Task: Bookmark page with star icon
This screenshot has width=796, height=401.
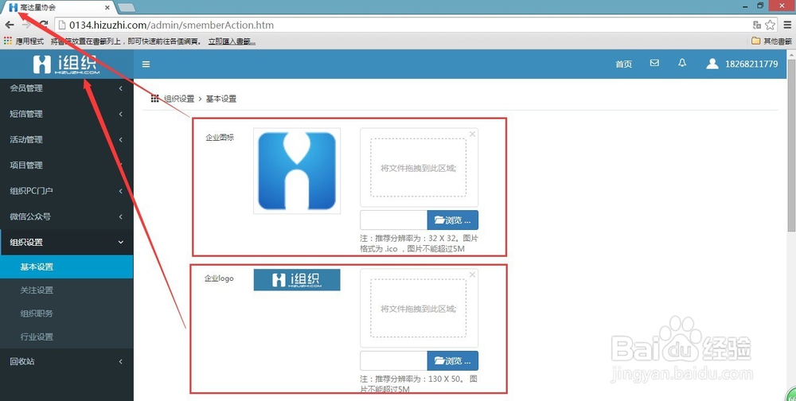Action: [x=770, y=25]
